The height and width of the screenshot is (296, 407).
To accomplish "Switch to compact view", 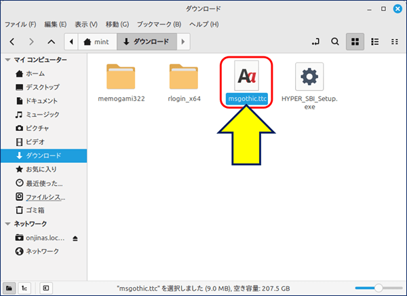I will click(395, 41).
